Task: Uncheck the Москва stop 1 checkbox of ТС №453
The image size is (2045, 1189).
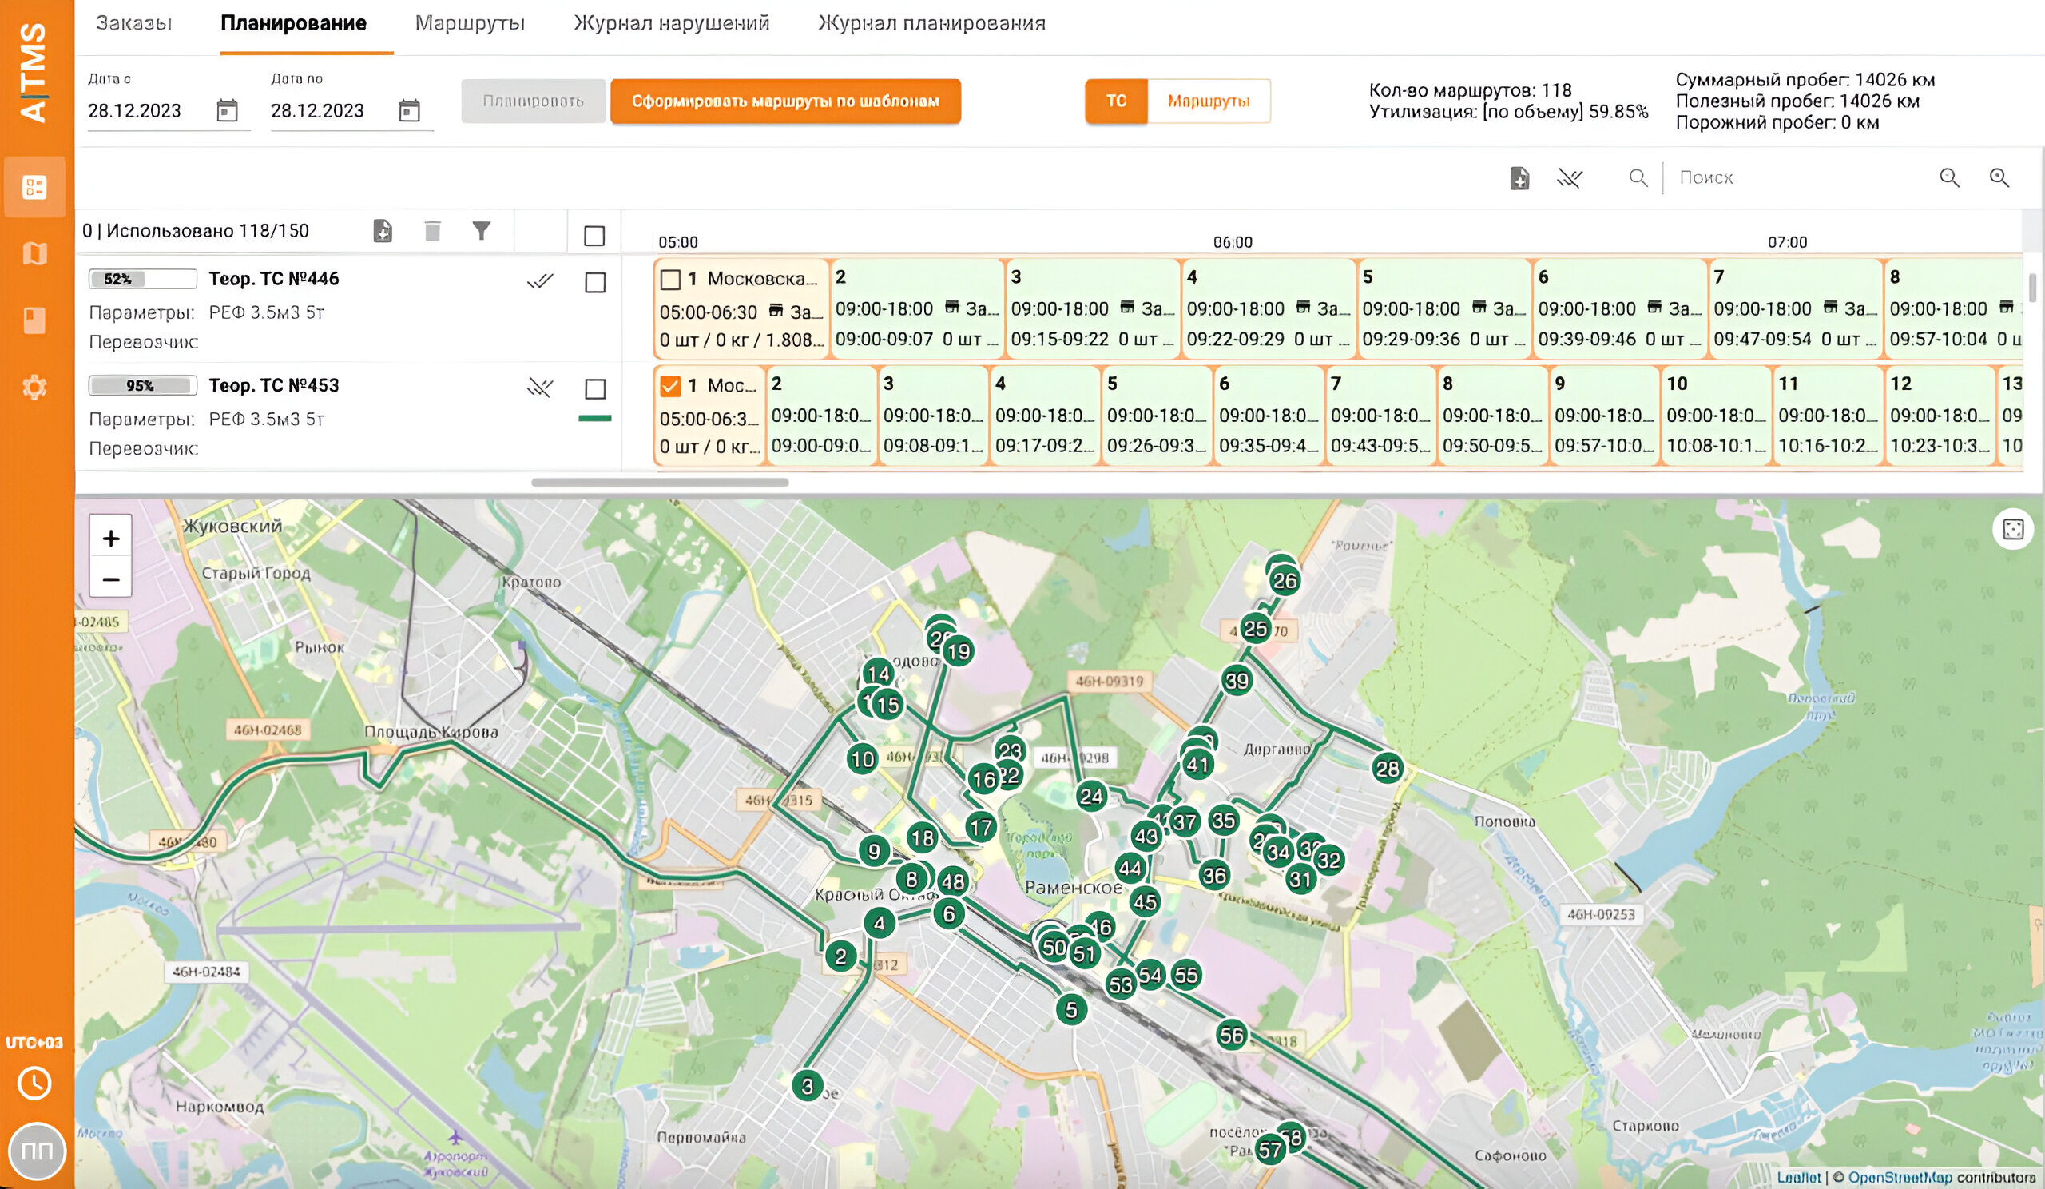Action: coord(670,385)
